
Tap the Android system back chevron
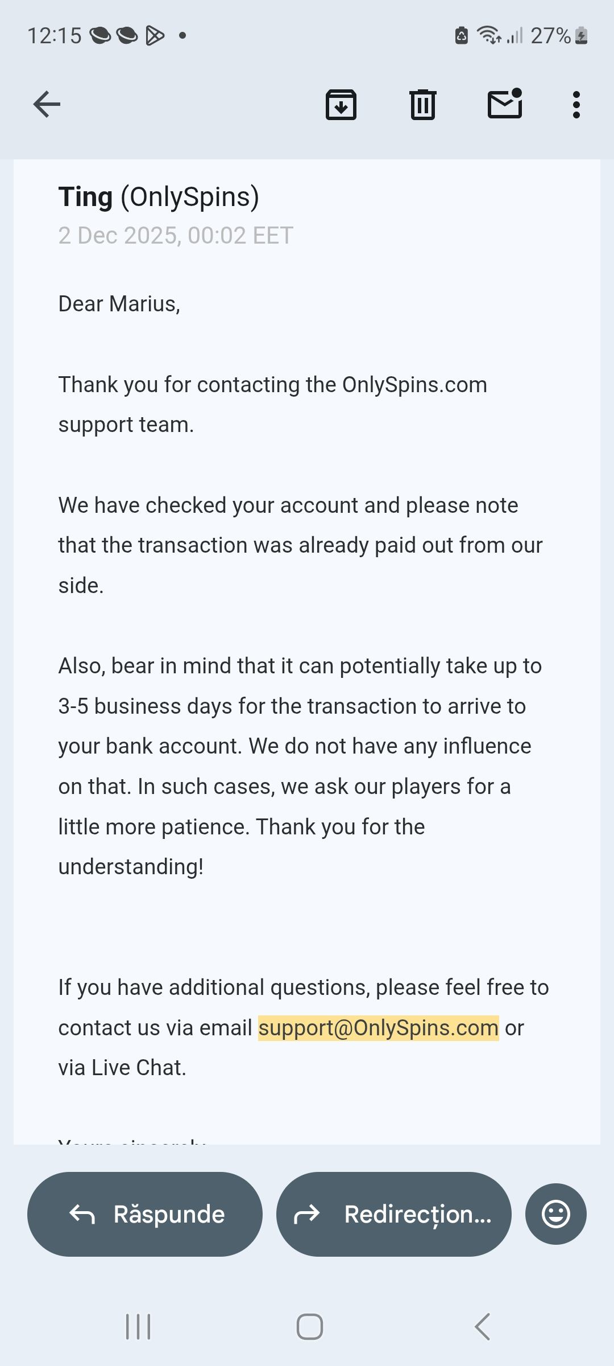pyautogui.click(x=482, y=1327)
